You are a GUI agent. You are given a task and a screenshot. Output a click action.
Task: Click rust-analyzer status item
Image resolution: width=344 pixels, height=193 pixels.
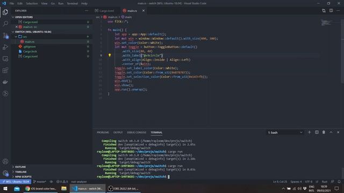tap(79, 182)
